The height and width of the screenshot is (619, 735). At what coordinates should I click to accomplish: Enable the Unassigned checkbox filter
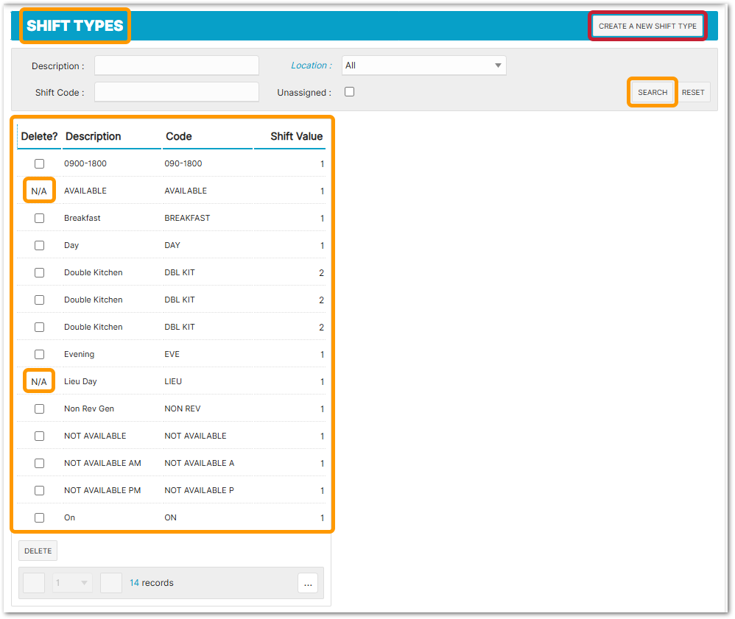point(350,92)
